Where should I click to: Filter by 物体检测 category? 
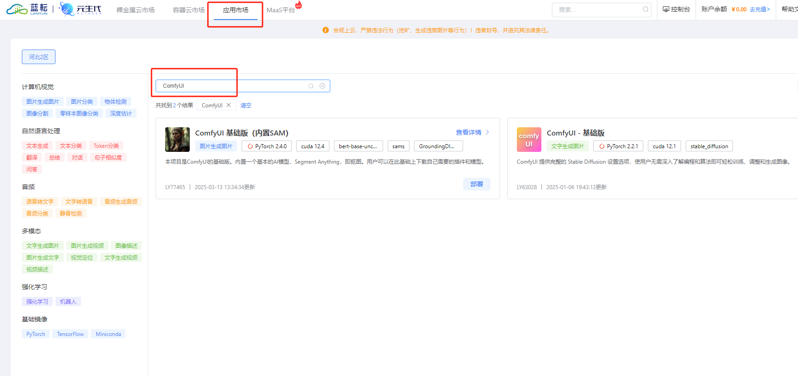(116, 102)
